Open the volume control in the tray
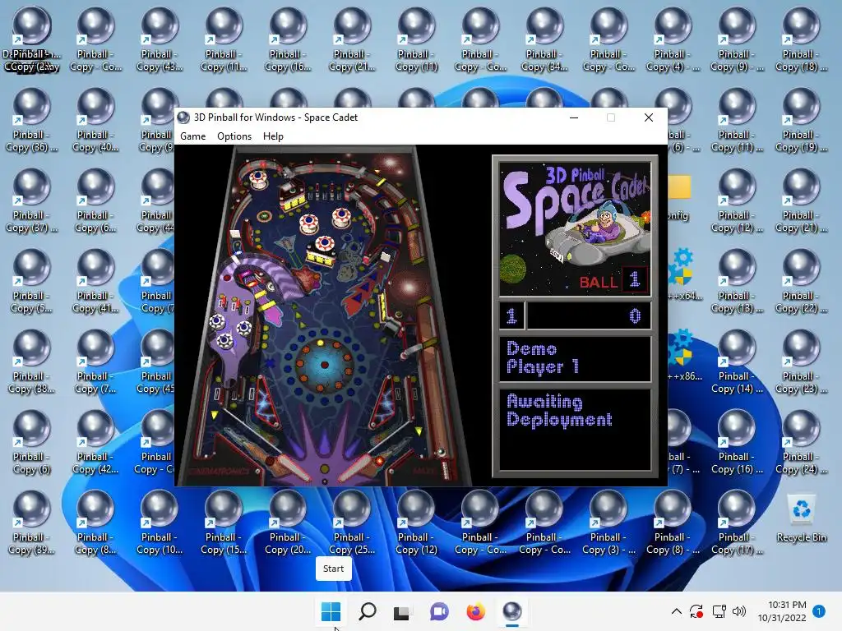This screenshot has height=631, width=842. (x=739, y=611)
